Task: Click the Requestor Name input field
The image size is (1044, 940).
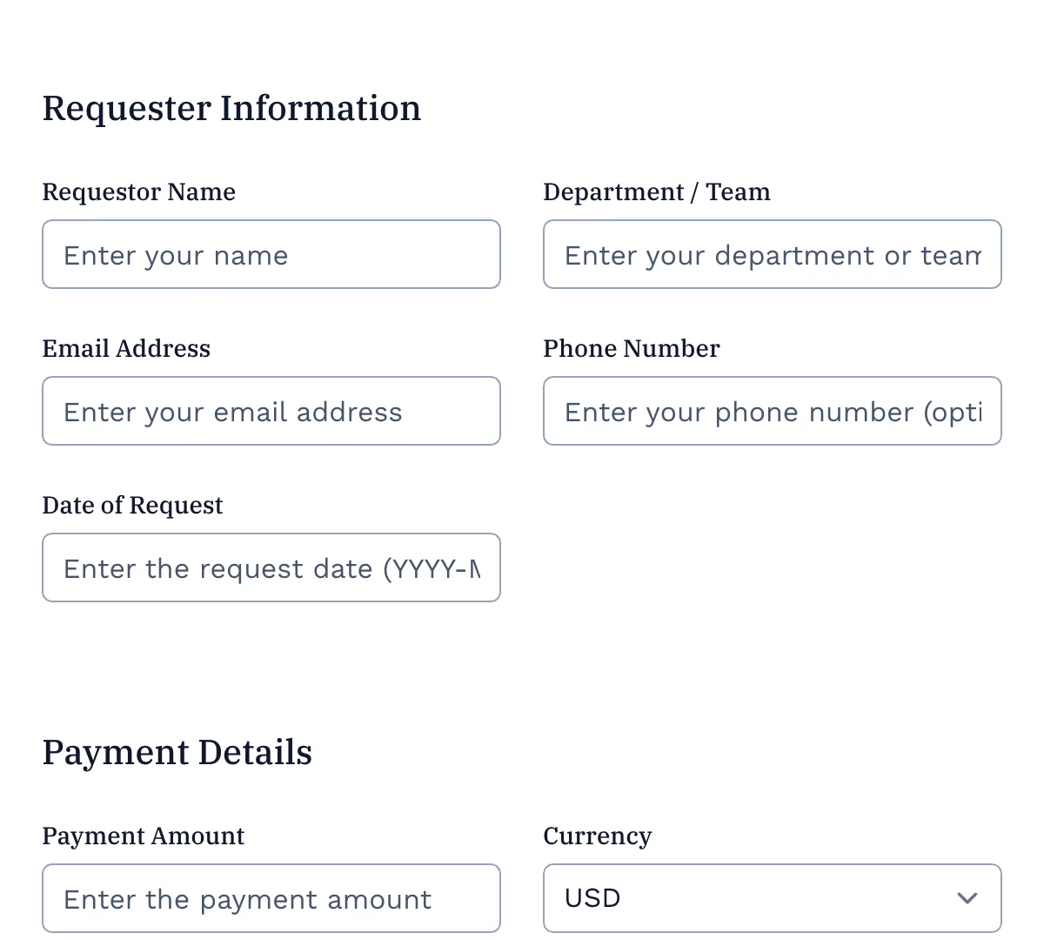Action: 271,254
